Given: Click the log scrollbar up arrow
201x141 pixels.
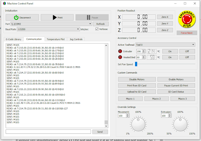Looking at the screenshot, I should pos(106,45).
